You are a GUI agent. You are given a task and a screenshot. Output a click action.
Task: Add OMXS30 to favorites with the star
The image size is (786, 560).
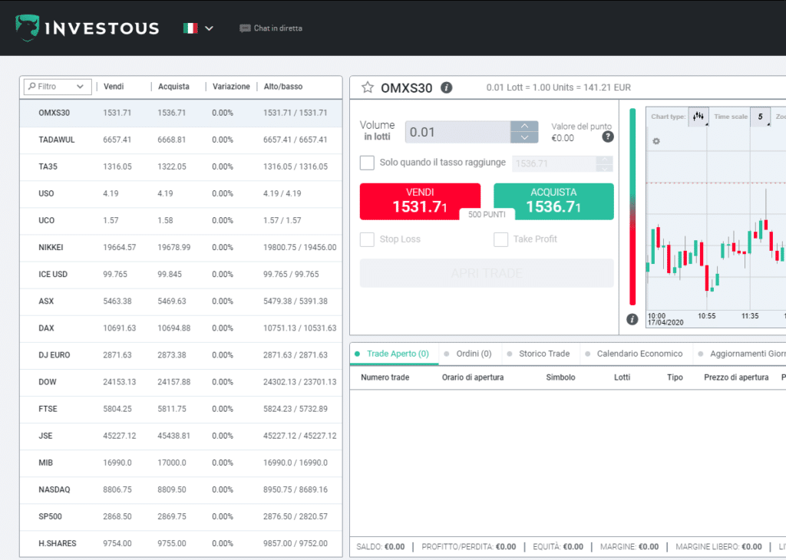(x=368, y=87)
